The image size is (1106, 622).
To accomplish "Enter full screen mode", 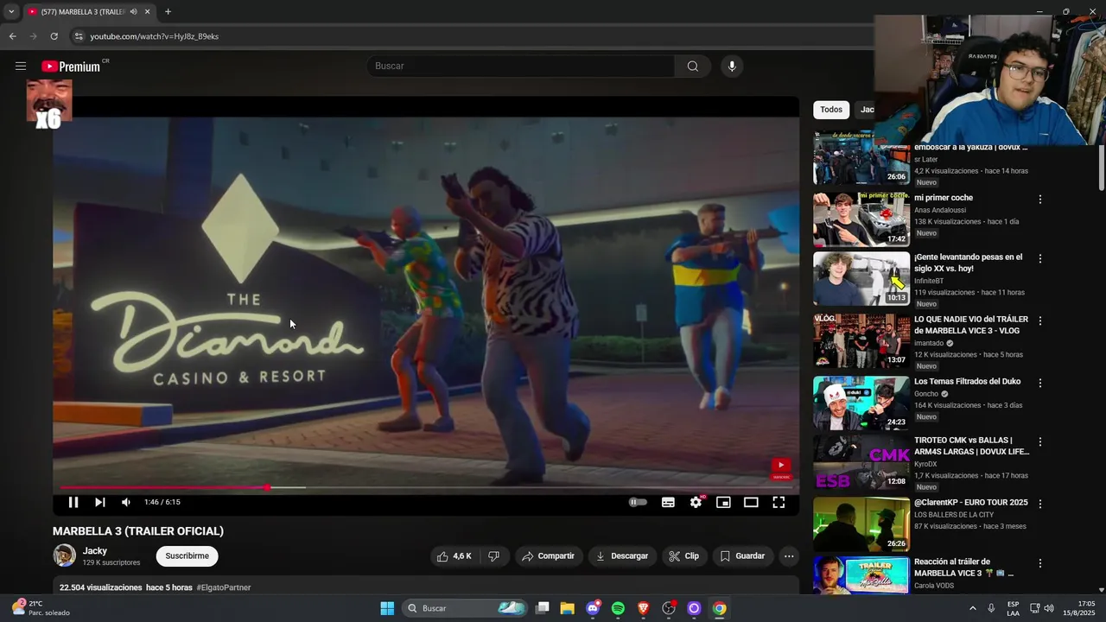I will coord(779,502).
